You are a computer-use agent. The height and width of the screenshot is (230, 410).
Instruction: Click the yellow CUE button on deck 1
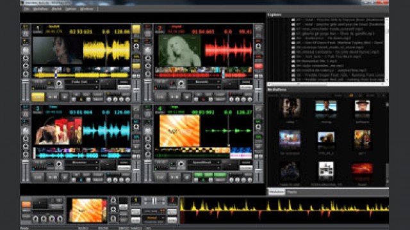(38, 97)
